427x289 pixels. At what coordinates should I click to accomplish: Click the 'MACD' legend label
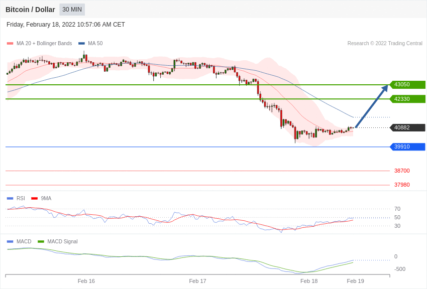(x=24, y=241)
